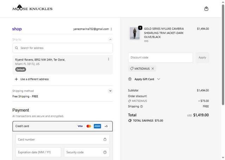225x160 pixels.
Task: Focus the Search for address field
Action: pos(63,48)
